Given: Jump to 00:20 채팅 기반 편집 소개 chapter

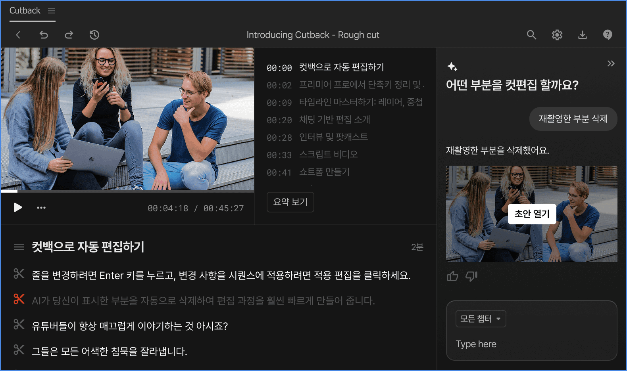Looking at the screenshot, I should (x=318, y=120).
